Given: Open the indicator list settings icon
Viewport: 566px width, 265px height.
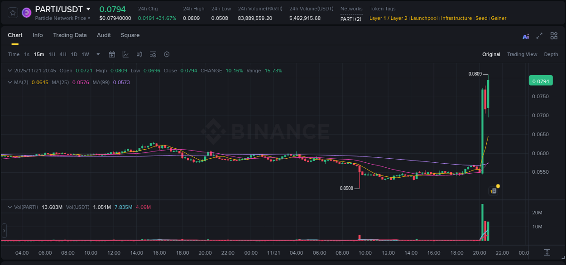Looking at the screenshot, I should click(x=153, y=54).
